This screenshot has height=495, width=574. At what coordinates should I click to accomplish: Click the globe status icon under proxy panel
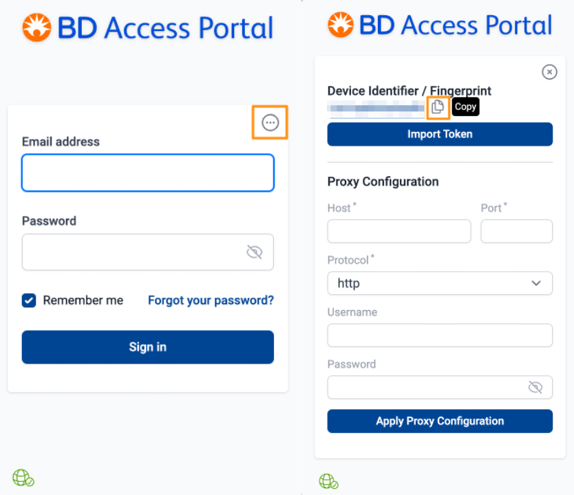(x=328, y=481)
